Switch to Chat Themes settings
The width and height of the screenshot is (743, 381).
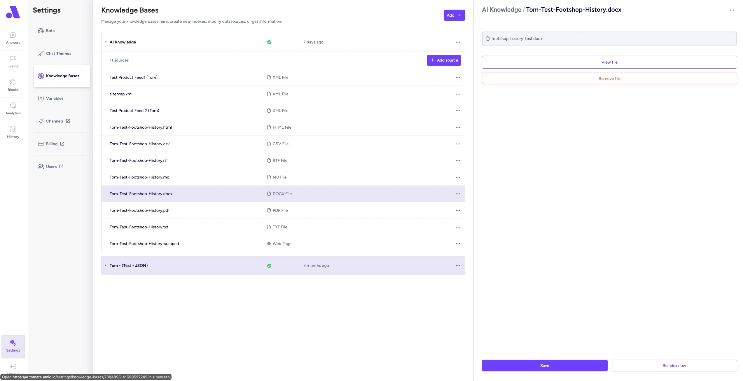[x=58, y=53]
